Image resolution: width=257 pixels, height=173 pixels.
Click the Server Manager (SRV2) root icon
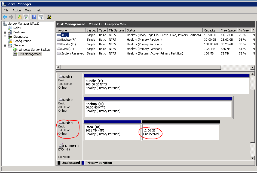(5, 24)
